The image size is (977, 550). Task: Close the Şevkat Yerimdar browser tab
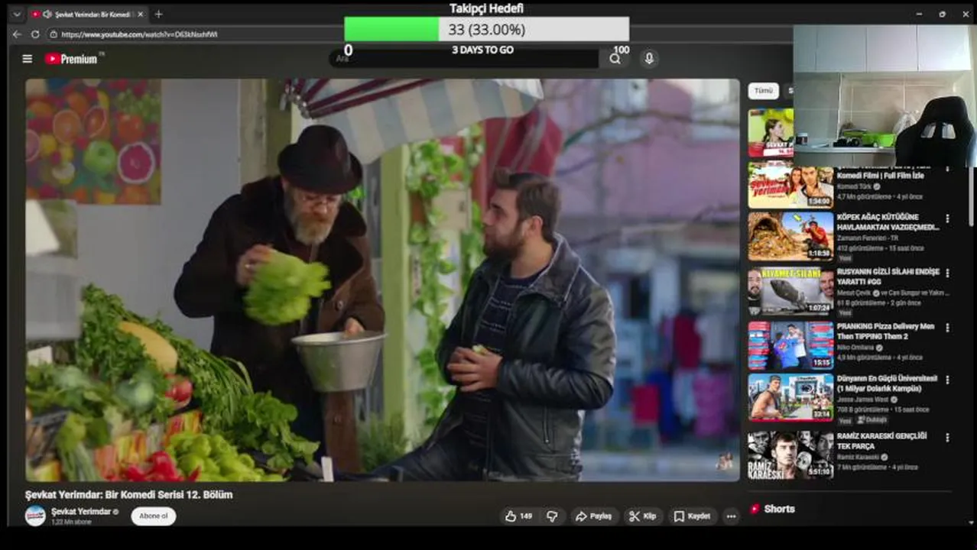[141, 15]
